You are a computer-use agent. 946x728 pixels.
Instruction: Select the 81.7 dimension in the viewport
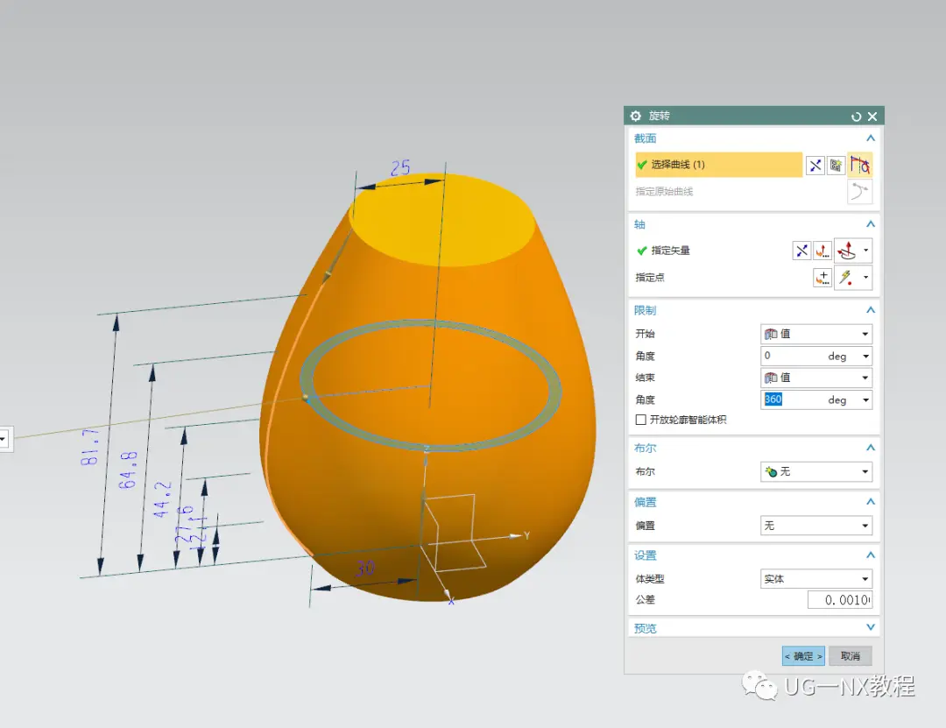(90, 448)
